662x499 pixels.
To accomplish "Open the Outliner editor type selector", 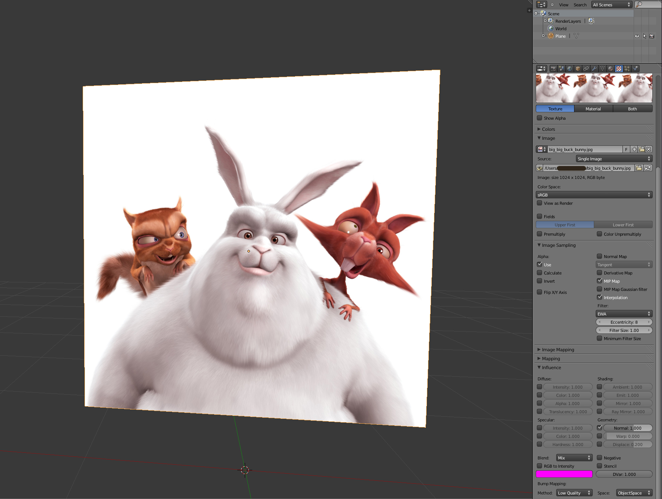I will pyautogui.click(x=541, y=4).
